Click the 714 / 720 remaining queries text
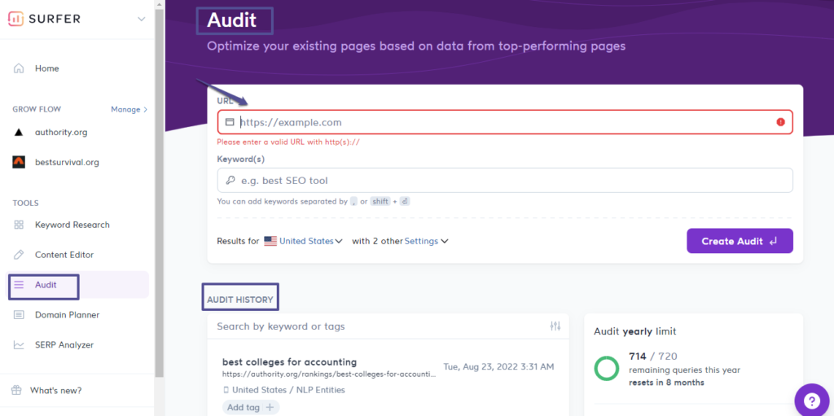 pos(652,357)
